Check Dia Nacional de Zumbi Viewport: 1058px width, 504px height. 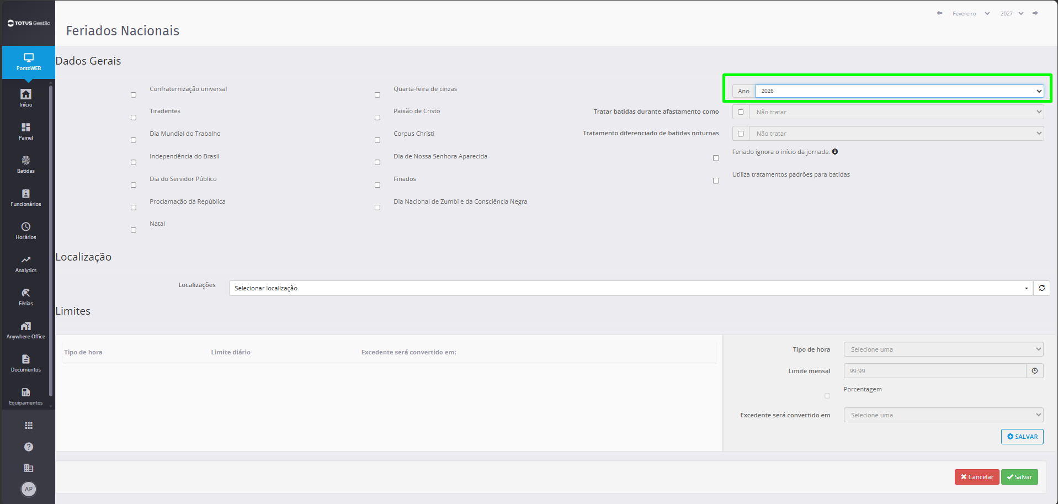(x=378, y=208)
